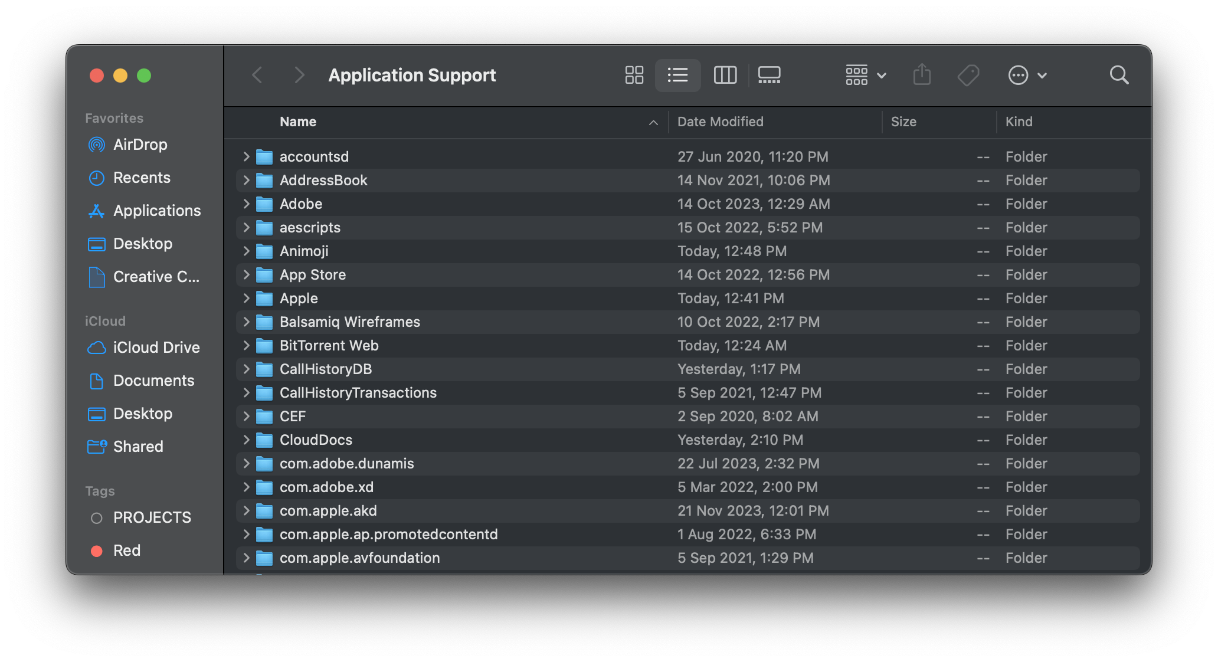The height and width of the screenshot is (662, 1218).
Task: Expand the BitTorrent Web folder
Action: coord(247,345)
